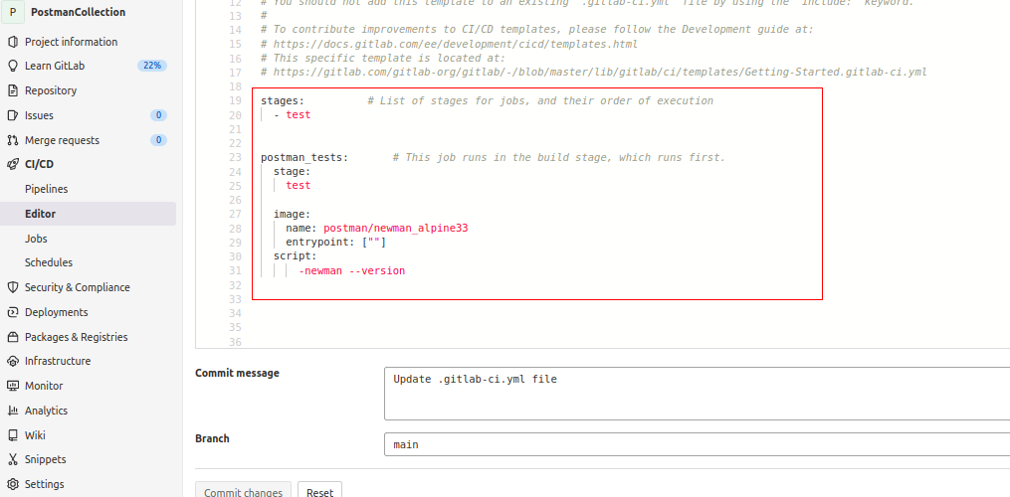Click the 'stages:' line in editor
The image size is (1010, 497).
coord(283,101)
